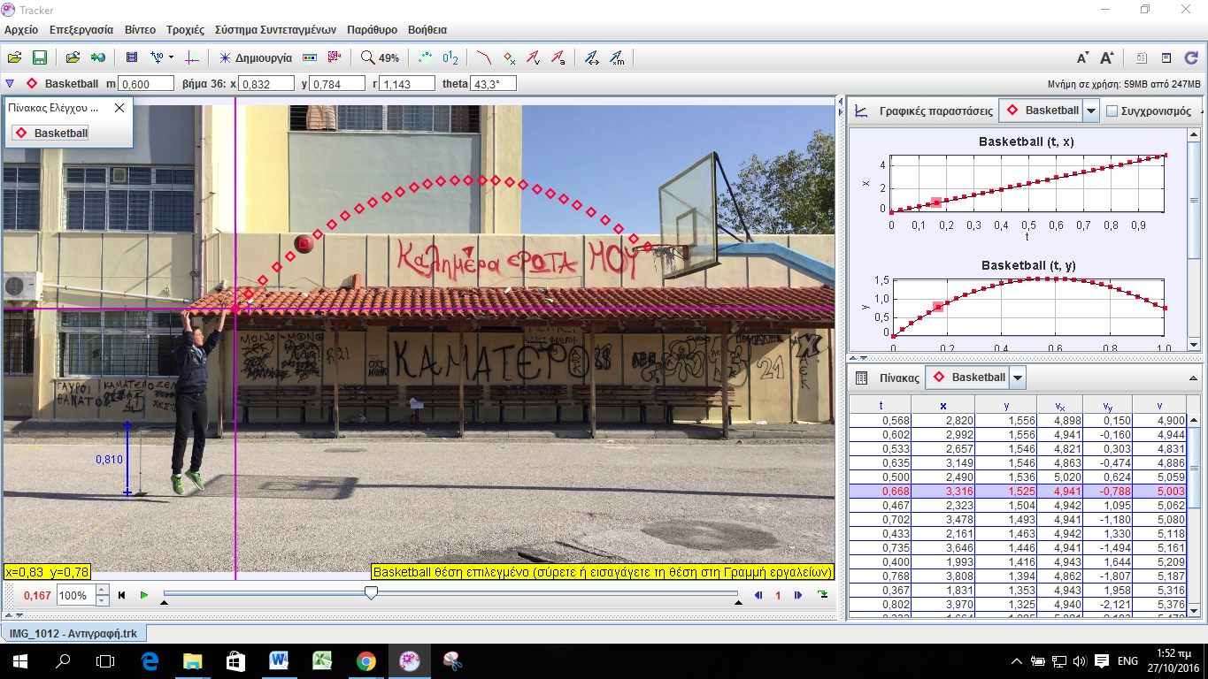Open the Παράθυρο menu

[372, 29]
